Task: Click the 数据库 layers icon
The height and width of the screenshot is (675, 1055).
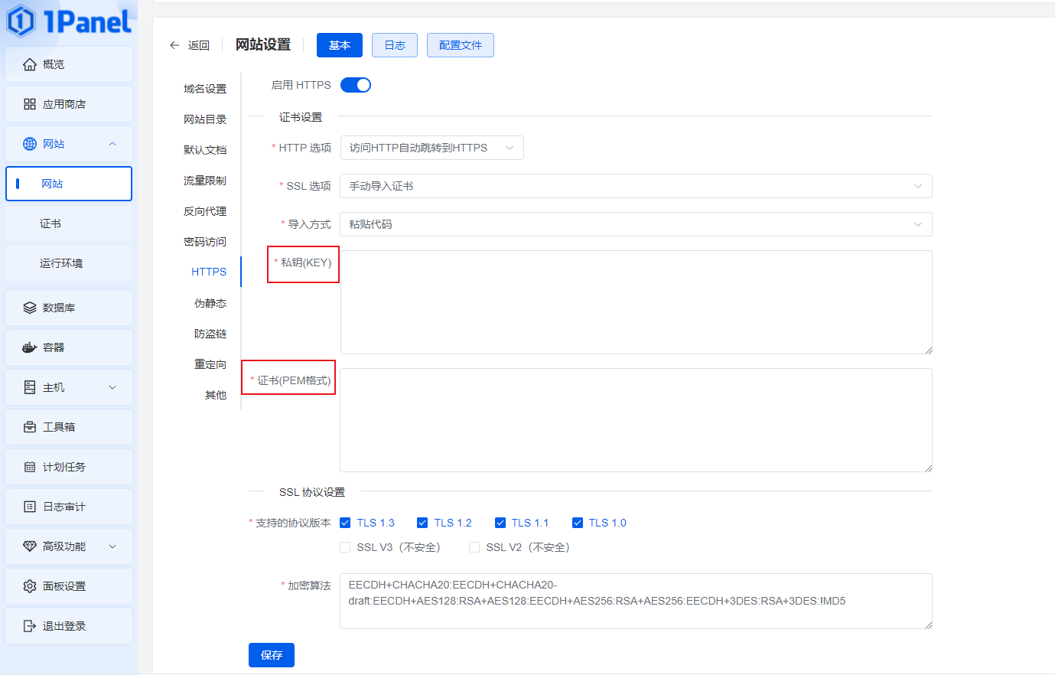Action: tap(30, 308)
